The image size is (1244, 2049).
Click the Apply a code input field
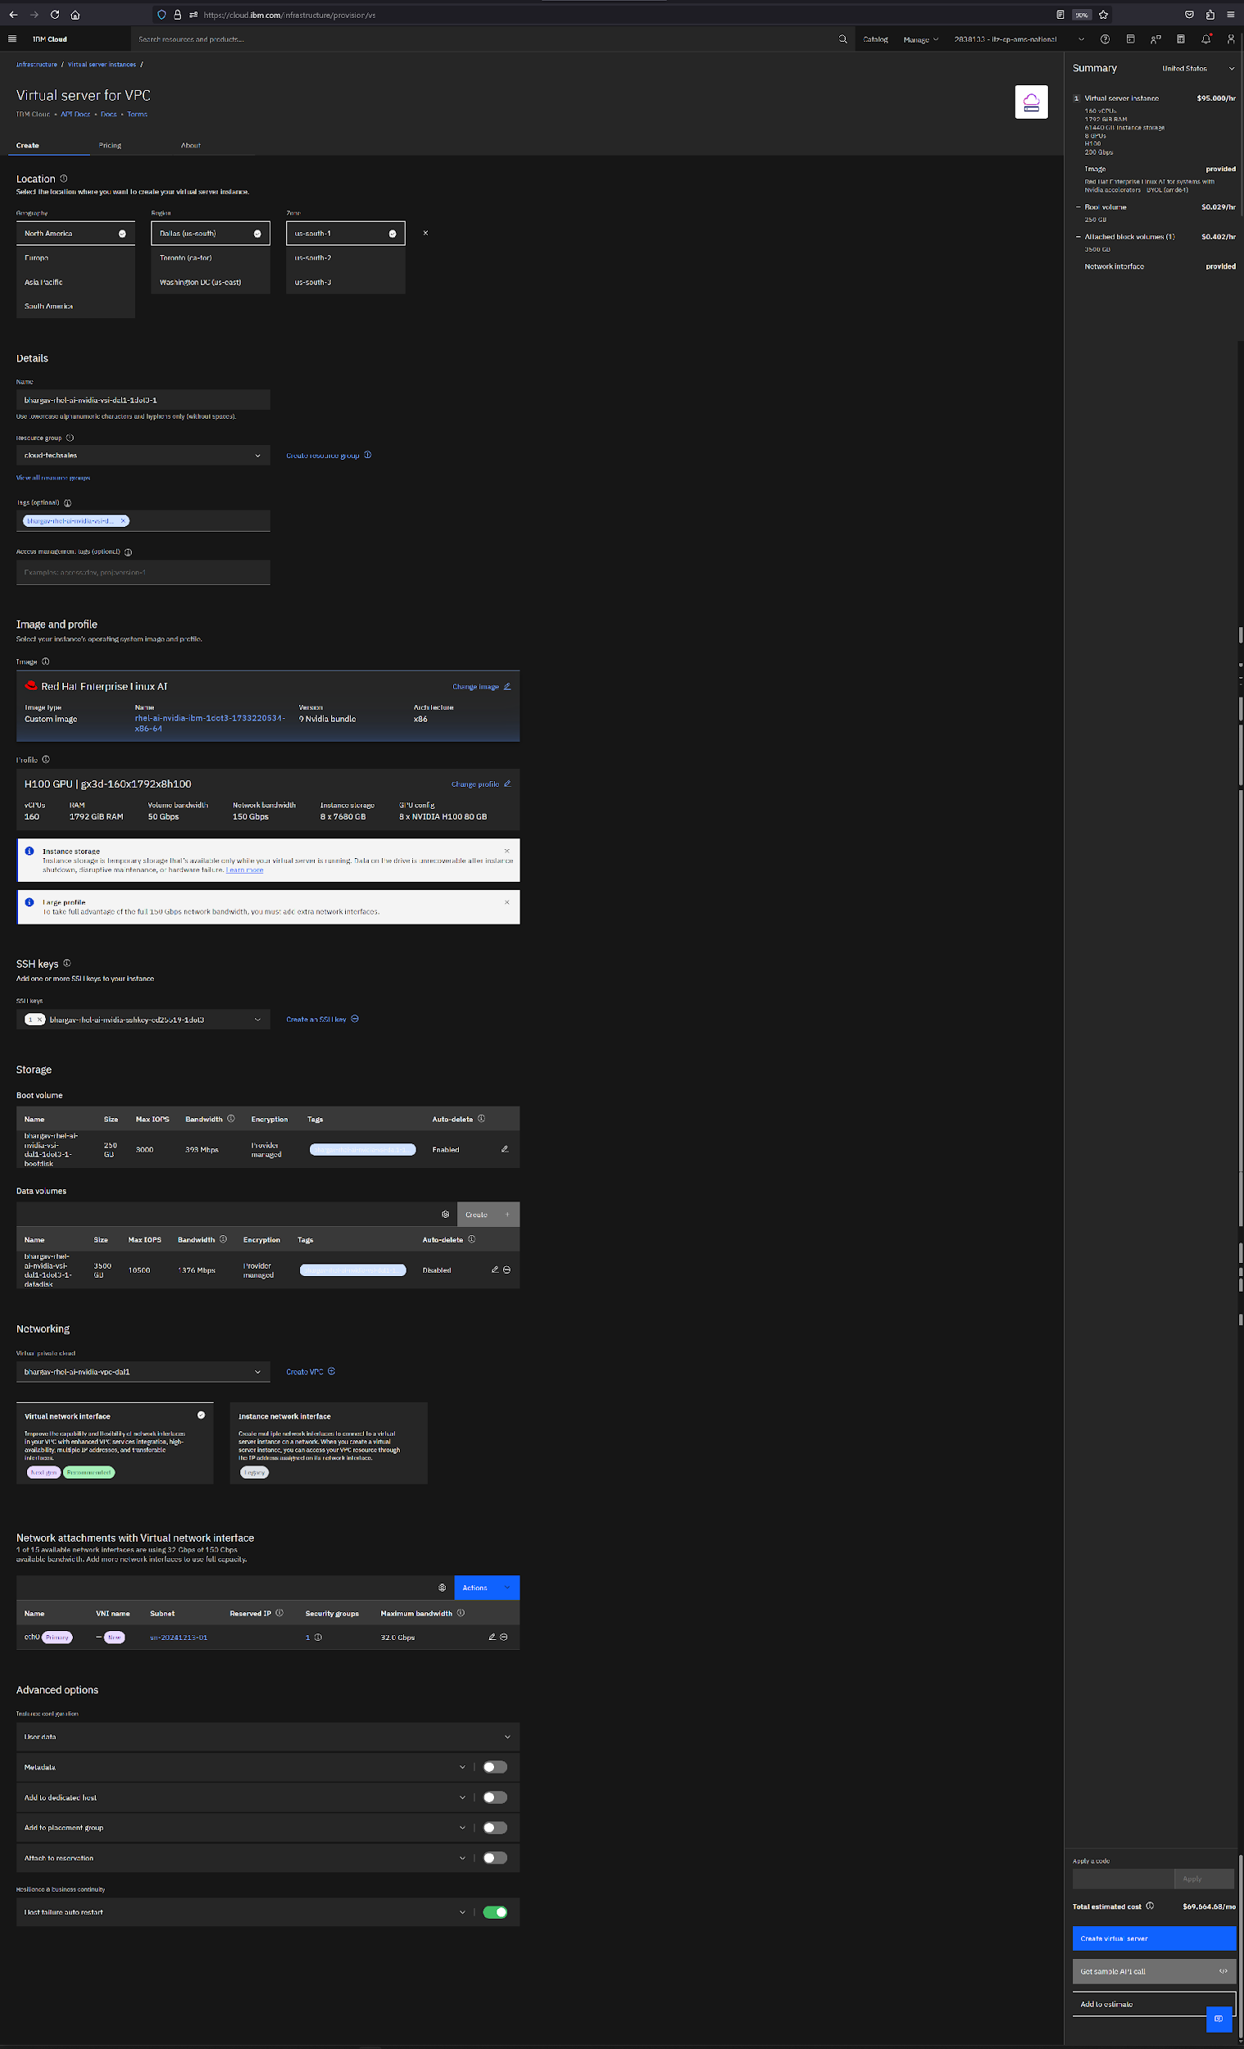point(1123,1879)
